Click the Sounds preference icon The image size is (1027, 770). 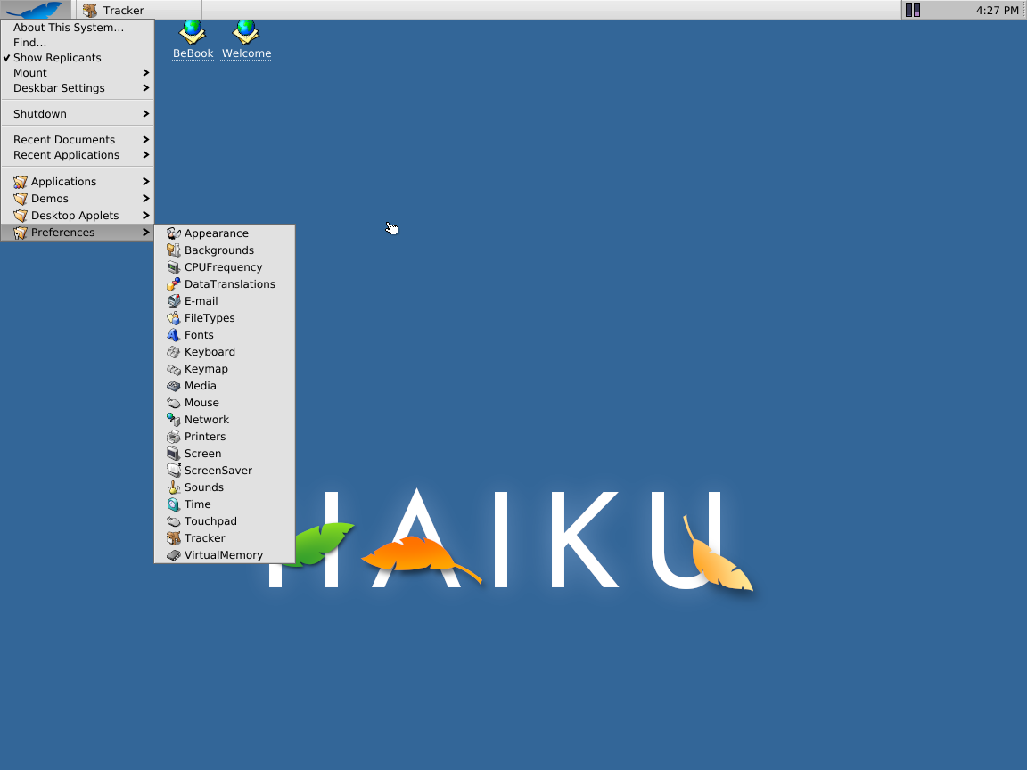[174, 487]
